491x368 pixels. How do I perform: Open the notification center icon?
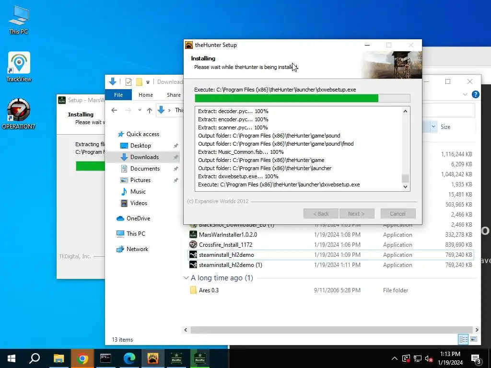476,358
